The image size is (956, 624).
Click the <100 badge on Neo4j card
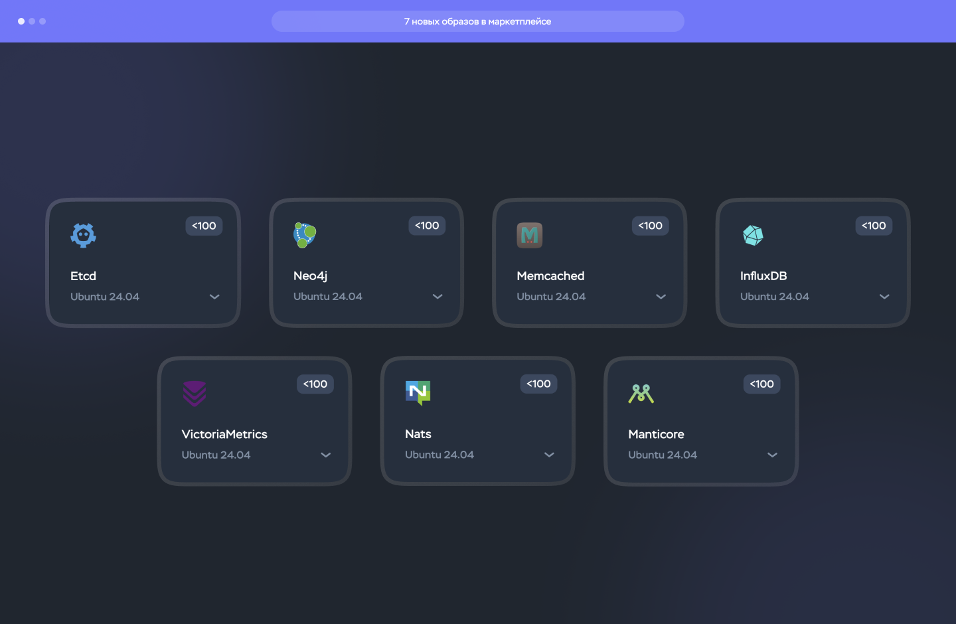click(x=427, y=226)
